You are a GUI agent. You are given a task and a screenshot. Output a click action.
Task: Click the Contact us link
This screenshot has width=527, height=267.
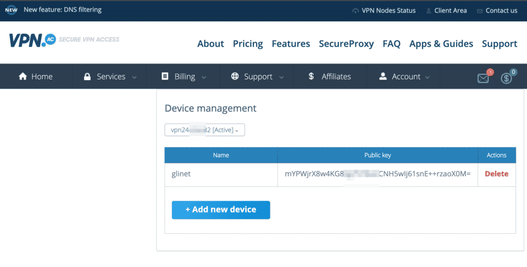coord(501,11)
